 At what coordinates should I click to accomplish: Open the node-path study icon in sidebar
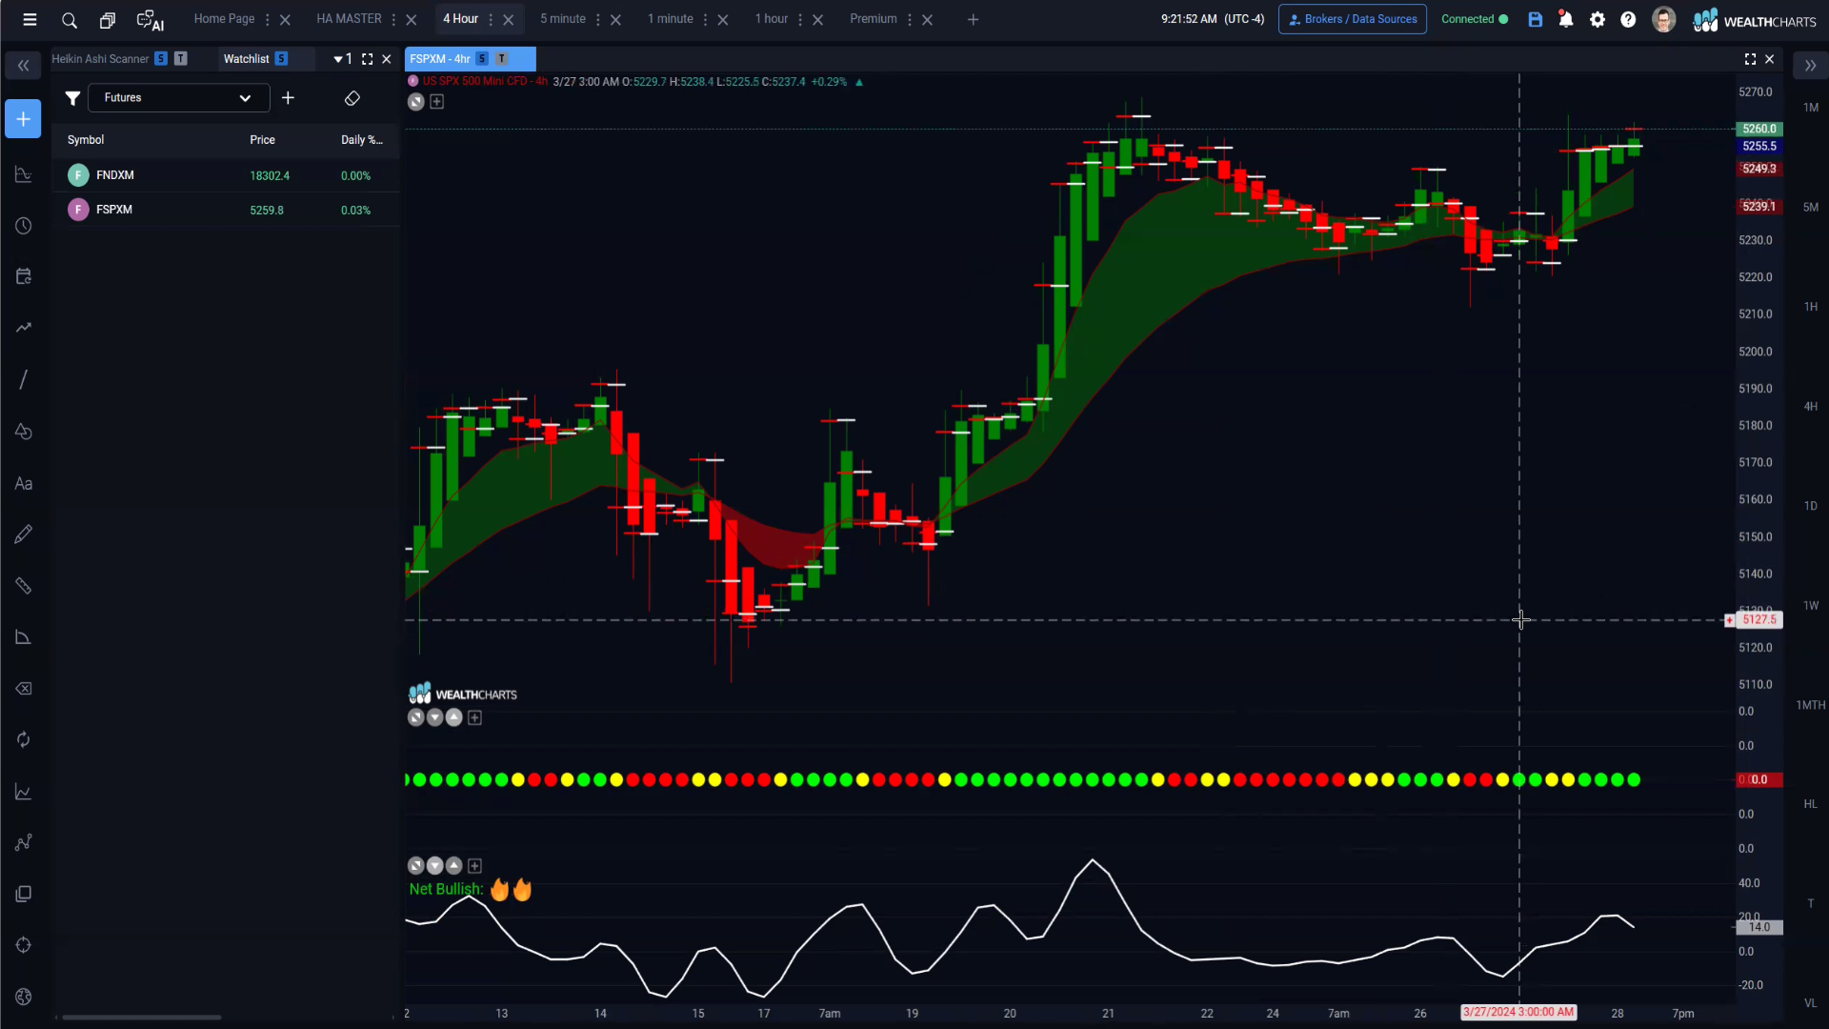click(24, 842)
